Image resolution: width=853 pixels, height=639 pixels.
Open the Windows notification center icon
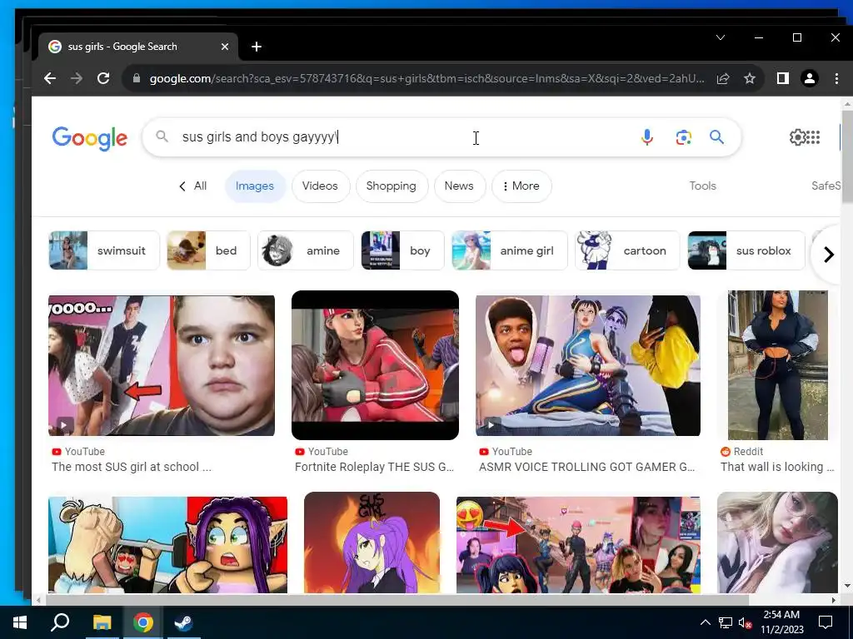click(x=826, y=622)
